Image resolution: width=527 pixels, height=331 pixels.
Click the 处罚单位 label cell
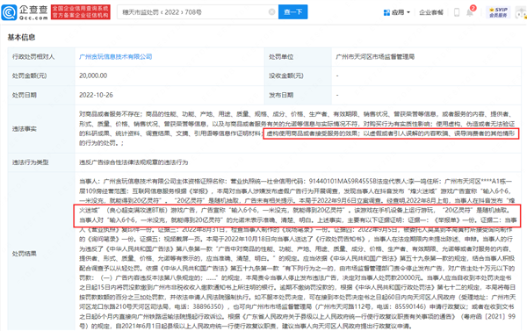(298, 57)
